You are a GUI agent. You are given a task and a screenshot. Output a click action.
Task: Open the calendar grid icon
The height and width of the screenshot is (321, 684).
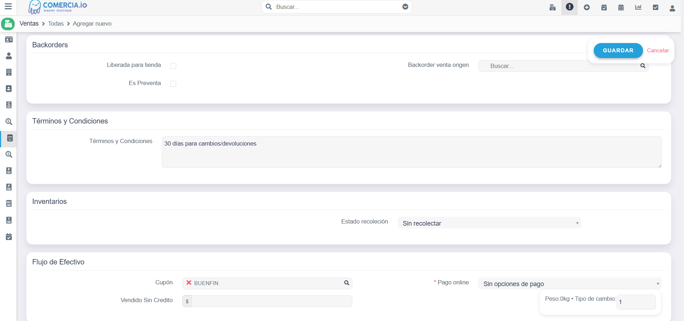pos(621,7)
